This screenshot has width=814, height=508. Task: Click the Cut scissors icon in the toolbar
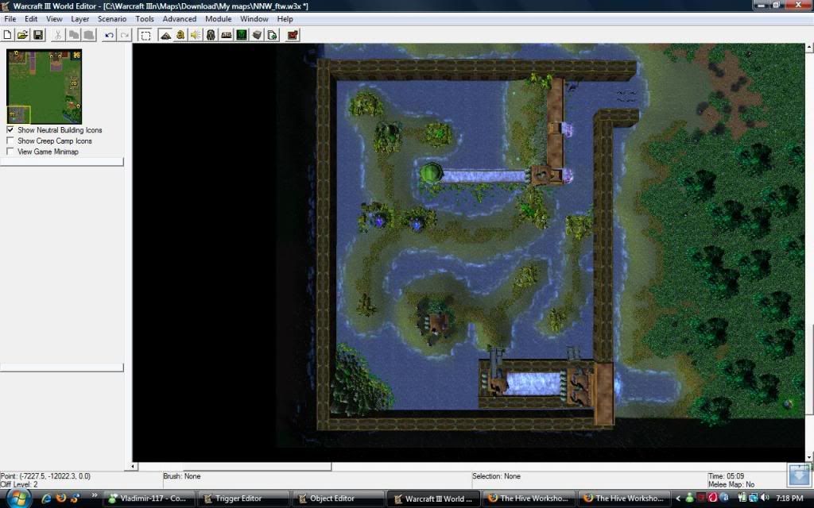[58, 35]
